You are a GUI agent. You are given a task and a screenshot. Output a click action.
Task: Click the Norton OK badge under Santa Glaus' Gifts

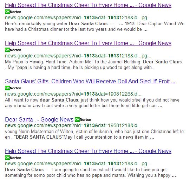click(13, 88)
